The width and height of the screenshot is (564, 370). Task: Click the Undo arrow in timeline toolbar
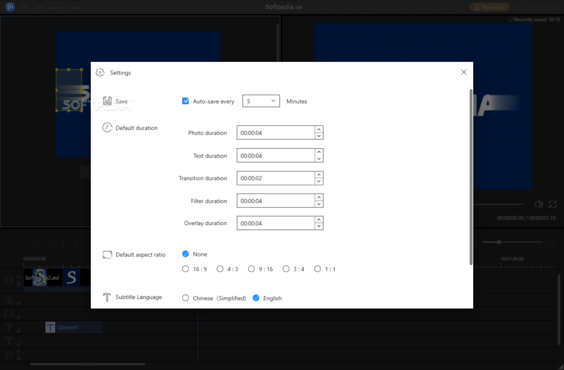[32, 242]
